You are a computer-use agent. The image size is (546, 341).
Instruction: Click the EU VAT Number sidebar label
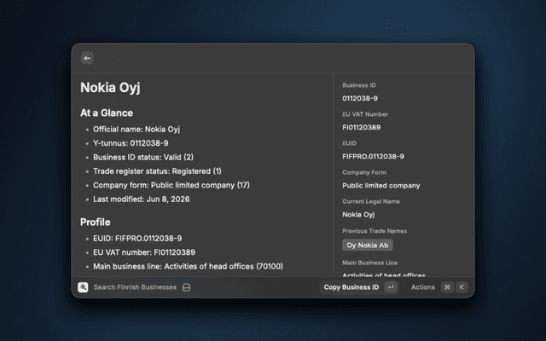[365, 114]
